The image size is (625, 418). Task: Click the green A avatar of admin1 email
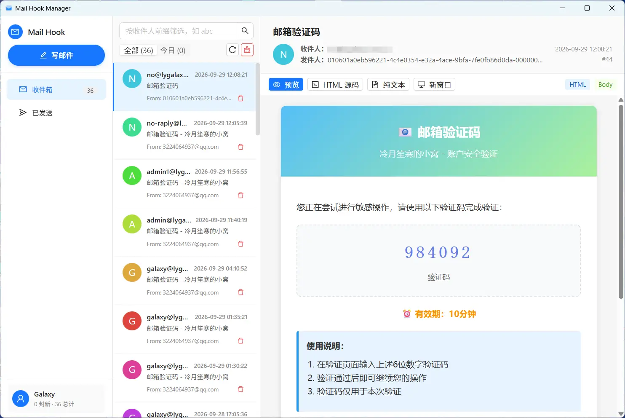(132, 176)
